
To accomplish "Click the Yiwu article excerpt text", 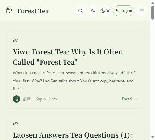I will [74, 81].
